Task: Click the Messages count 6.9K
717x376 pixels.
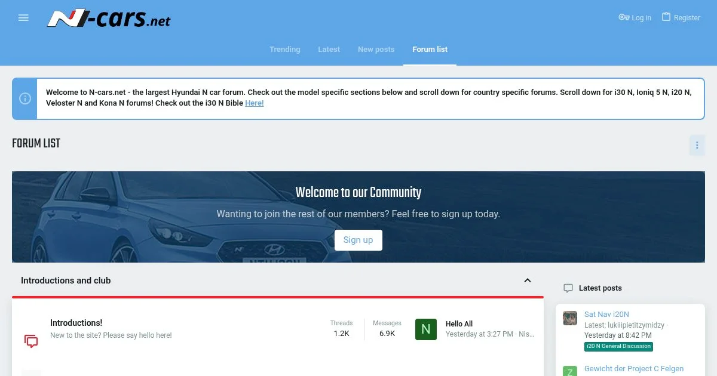Action: [x=387, y=334]
